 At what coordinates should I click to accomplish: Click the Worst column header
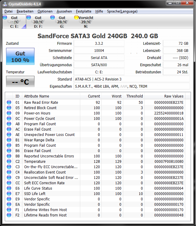[112, 96]
